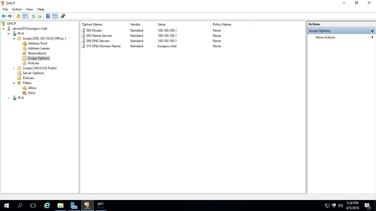Click the taskbar search icon
376x211 pixels.
(x=20, y=205)
